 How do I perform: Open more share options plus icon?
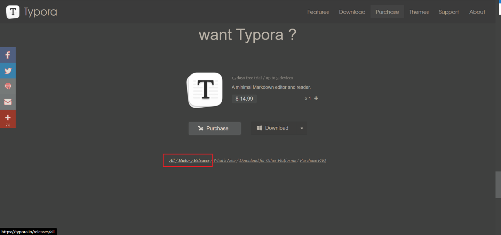(x=8, y=119)
